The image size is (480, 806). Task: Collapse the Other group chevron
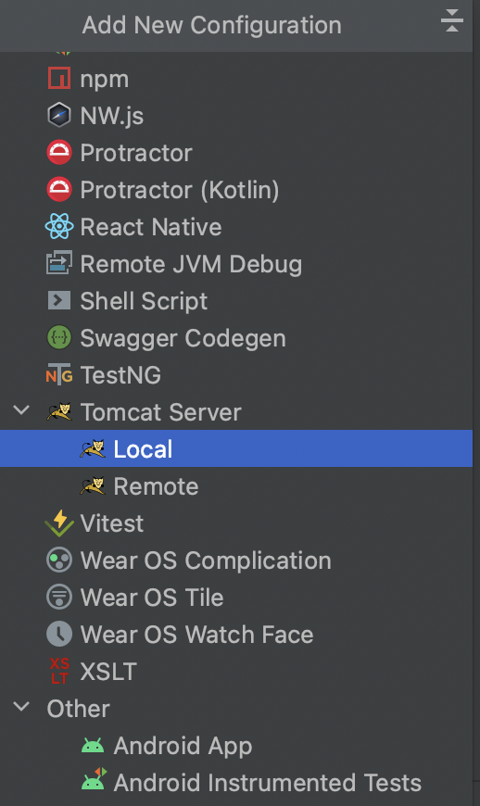coord(21,707)
